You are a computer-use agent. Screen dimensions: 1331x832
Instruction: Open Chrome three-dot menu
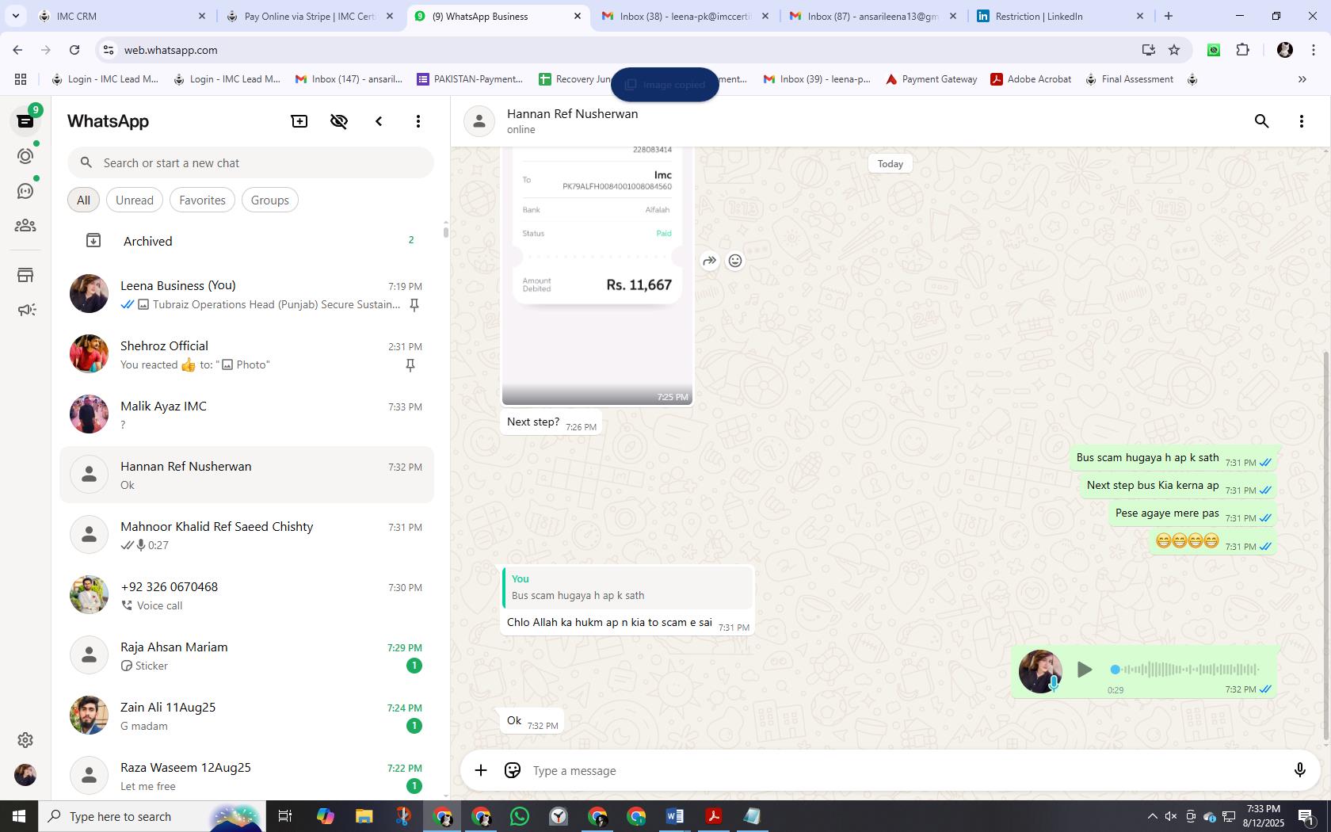pyautogui.click(x=1312, y=50)
